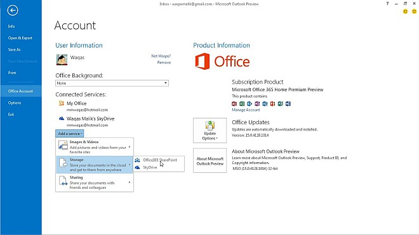Select Save As in sidebar
Image resolution: width=419 pixels, height=235 pixels.
pyautogui.click(x=14, y=49)
